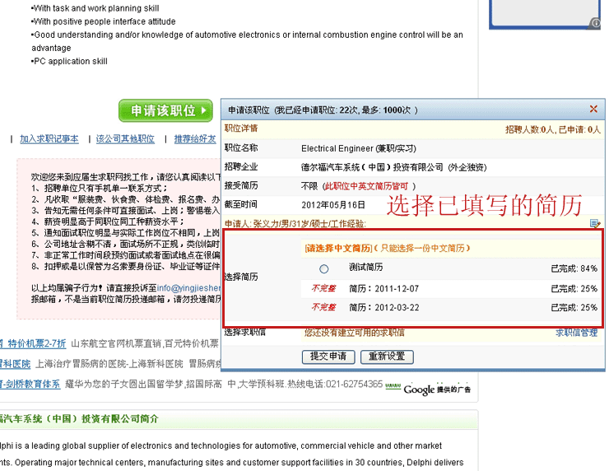
Task: Select the 测试简历 radio button
Action: (x=324, y=268)
